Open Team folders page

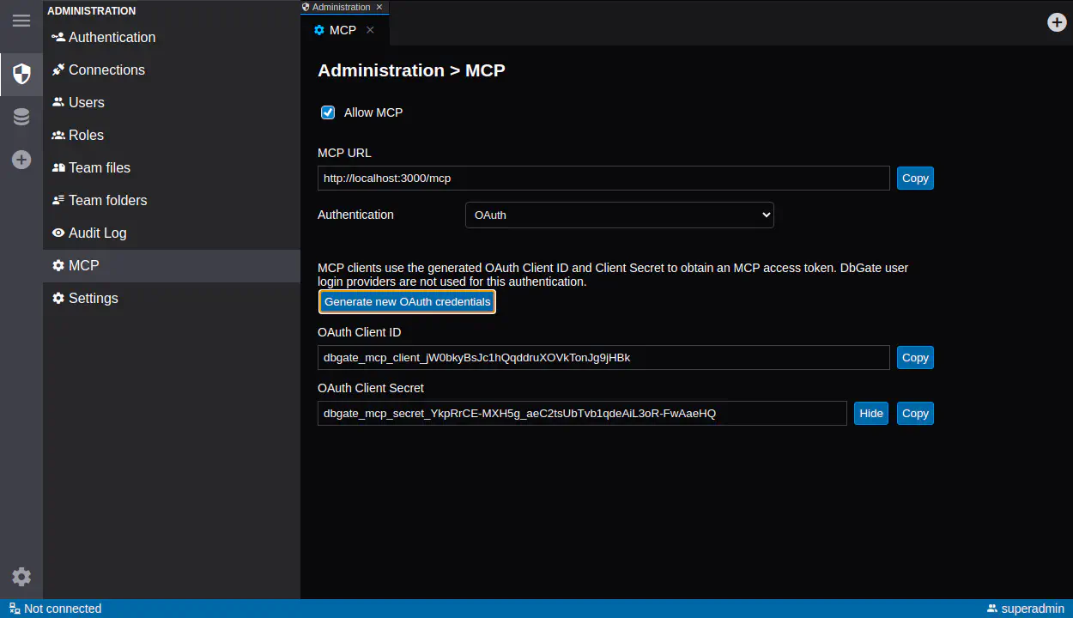point(172,200)
